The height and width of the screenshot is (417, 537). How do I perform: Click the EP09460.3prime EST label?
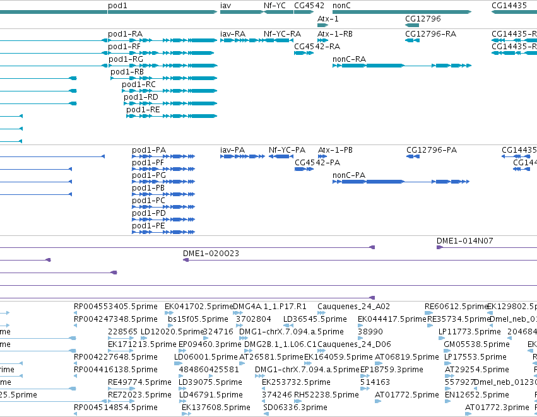[x=210, y=344]
